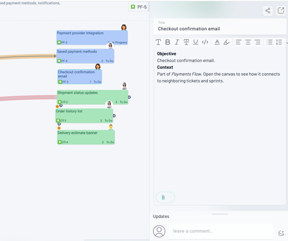Click the assignee avatar on 'Order history list'
Viewport: 288px width, 241px height.
click(x=109, y=105)
